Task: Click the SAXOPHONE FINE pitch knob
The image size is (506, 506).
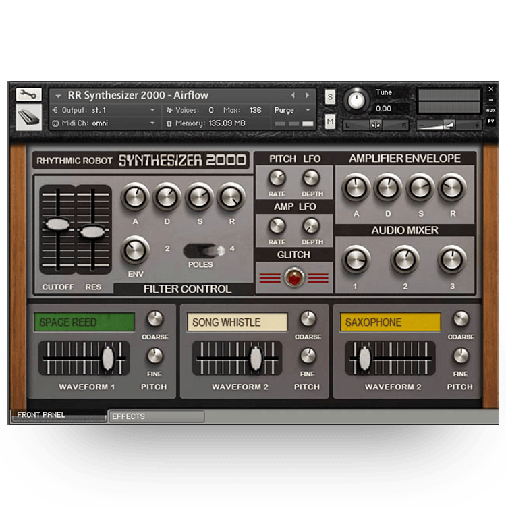Action: click(461, 356)
